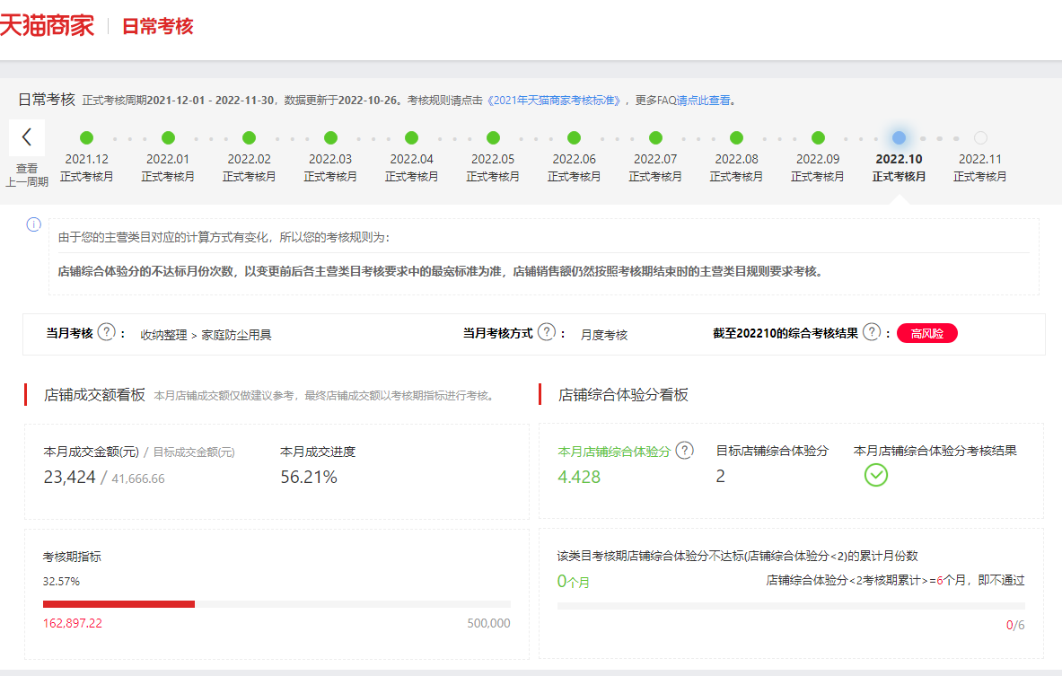Open help icon next to 当月考核
This screenshot has width=1062, height=676.
[x=106, y=332]
